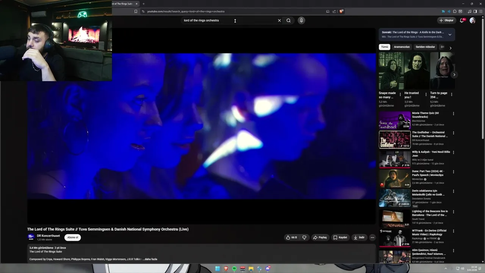Image resolution: width=485 pixels, height=273 pixels.
Task: Open options for WTFrank En Derine video
Action: [x=453, y=231]
